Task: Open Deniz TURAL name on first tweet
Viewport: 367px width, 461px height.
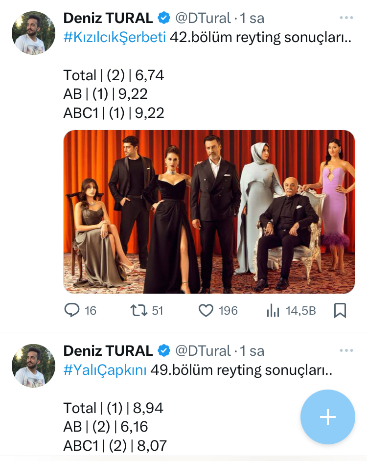Action: coord(108,19)
